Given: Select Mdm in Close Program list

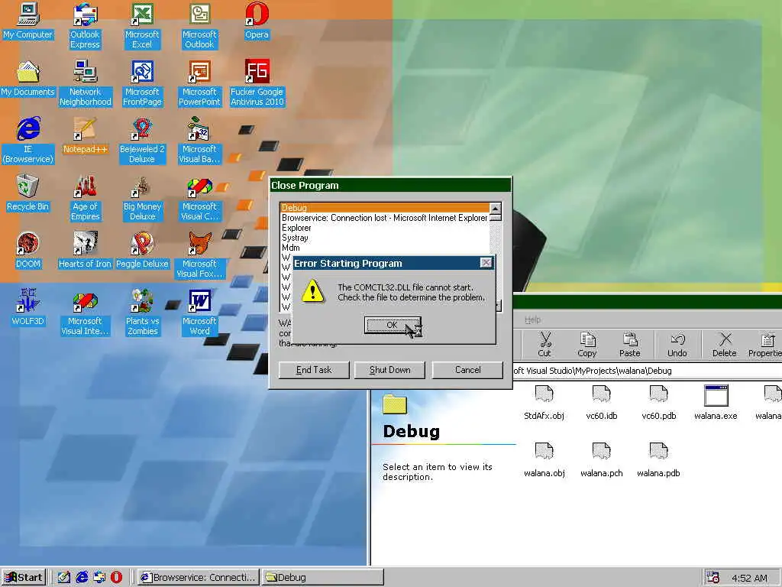Looking at the screenshot, I should [385, 248].
